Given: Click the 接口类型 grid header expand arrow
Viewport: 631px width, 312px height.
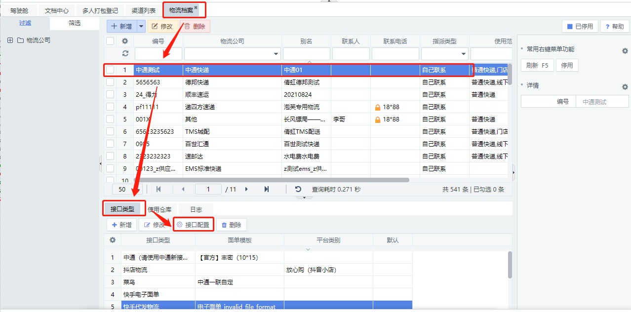Looking at the screenshot, I should tap(308, 249).
